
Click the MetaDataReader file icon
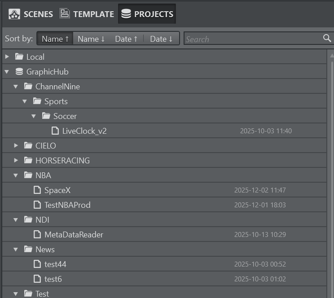pyautogui.click(x=37, y=235)
